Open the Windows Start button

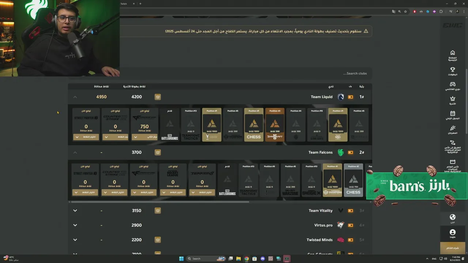[181, 259]
